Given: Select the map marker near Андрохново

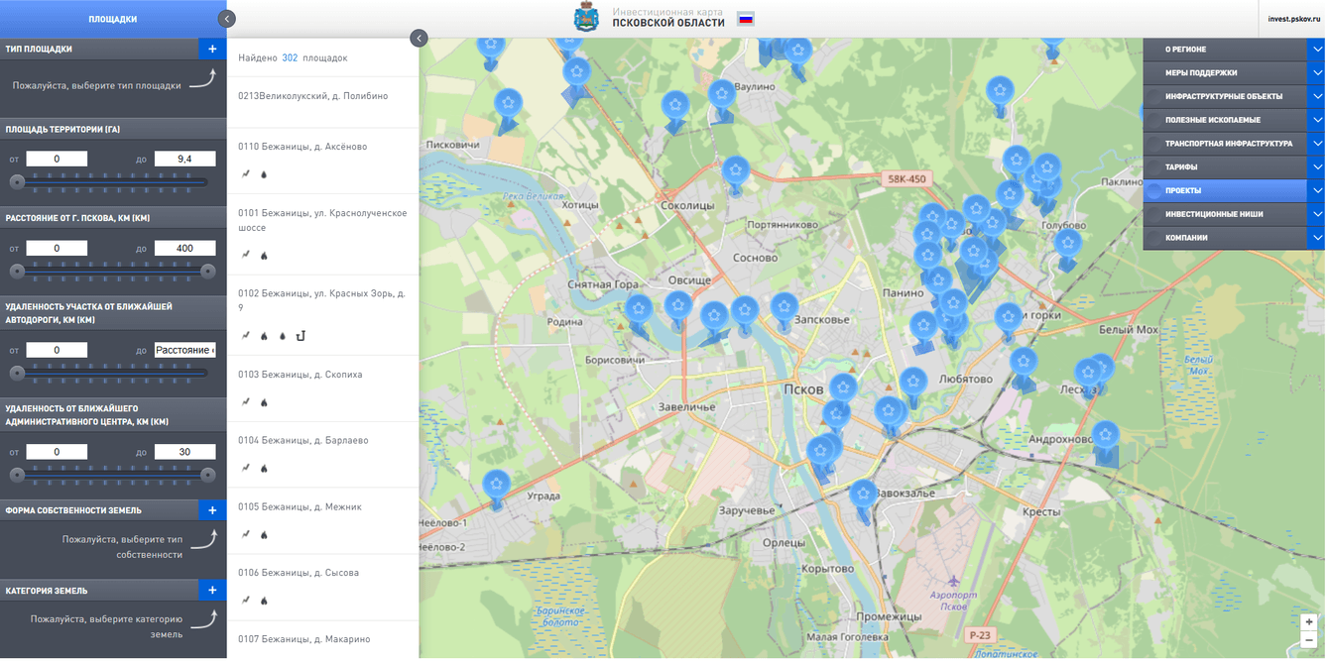Looking at the screenshot, I should [x=1105, y=434].
